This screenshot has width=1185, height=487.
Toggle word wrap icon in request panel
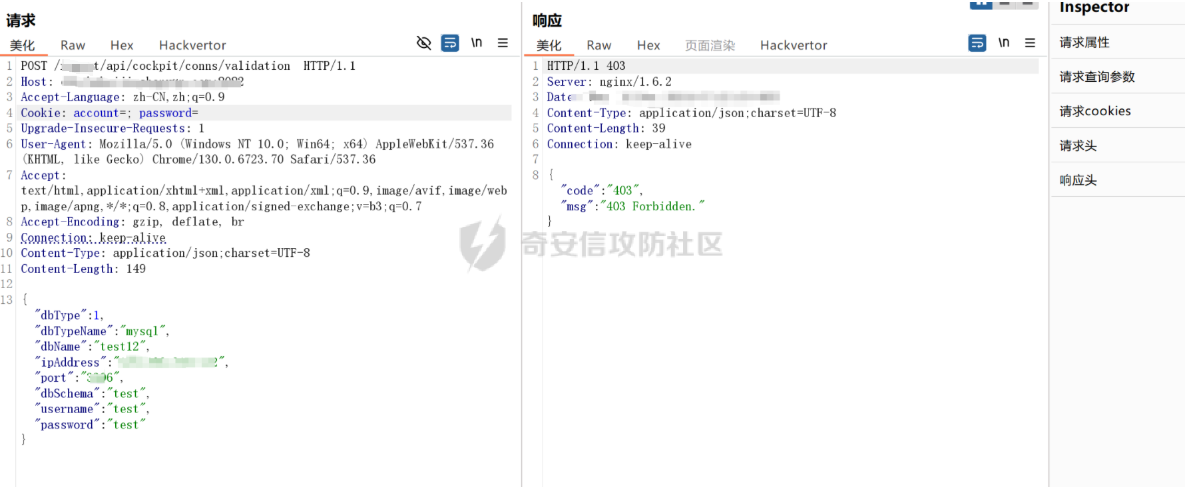(x=450, y=43)
